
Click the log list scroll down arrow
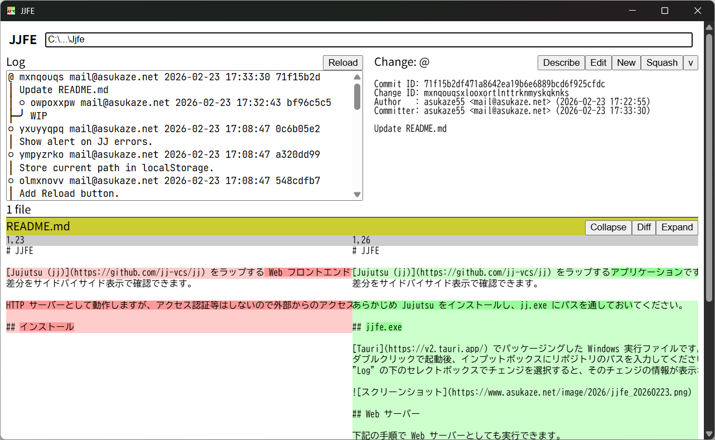[x=357, y=195]
